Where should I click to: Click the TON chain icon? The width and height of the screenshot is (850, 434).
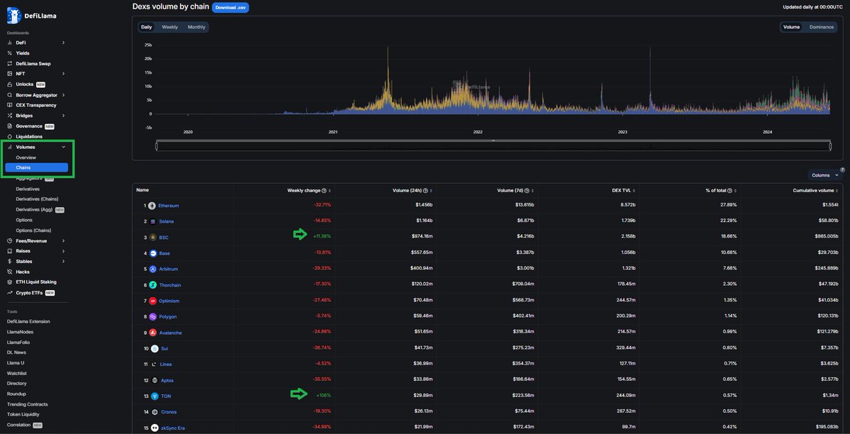pyautogui.click(x=155, y=396)
